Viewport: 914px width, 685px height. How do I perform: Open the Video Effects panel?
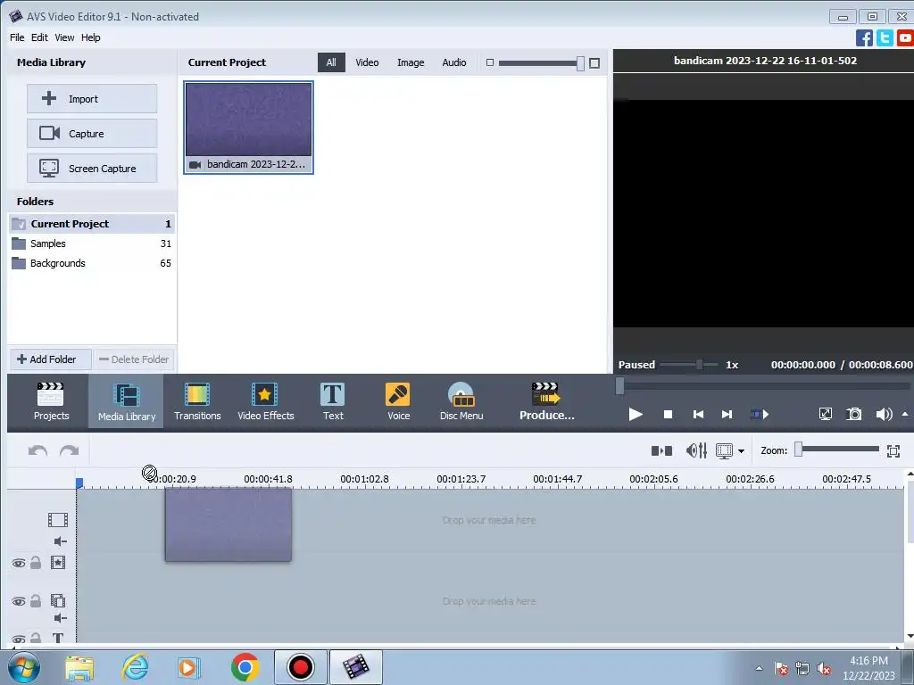pos(265,401)
